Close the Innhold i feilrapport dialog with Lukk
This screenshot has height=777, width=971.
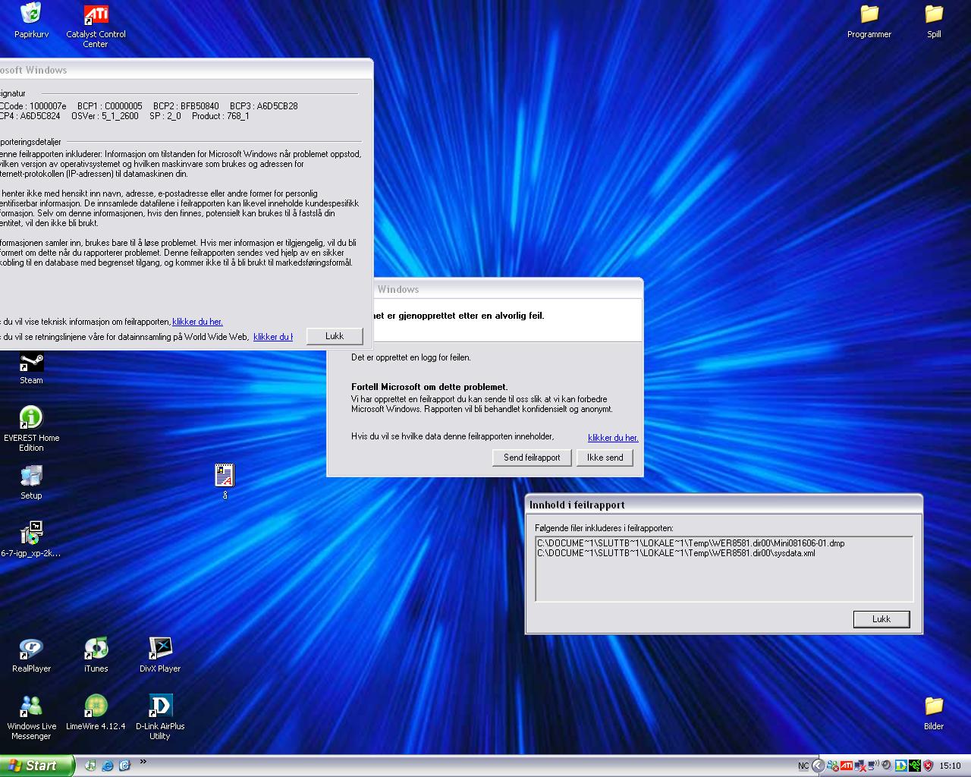click(x=881, y=619)
